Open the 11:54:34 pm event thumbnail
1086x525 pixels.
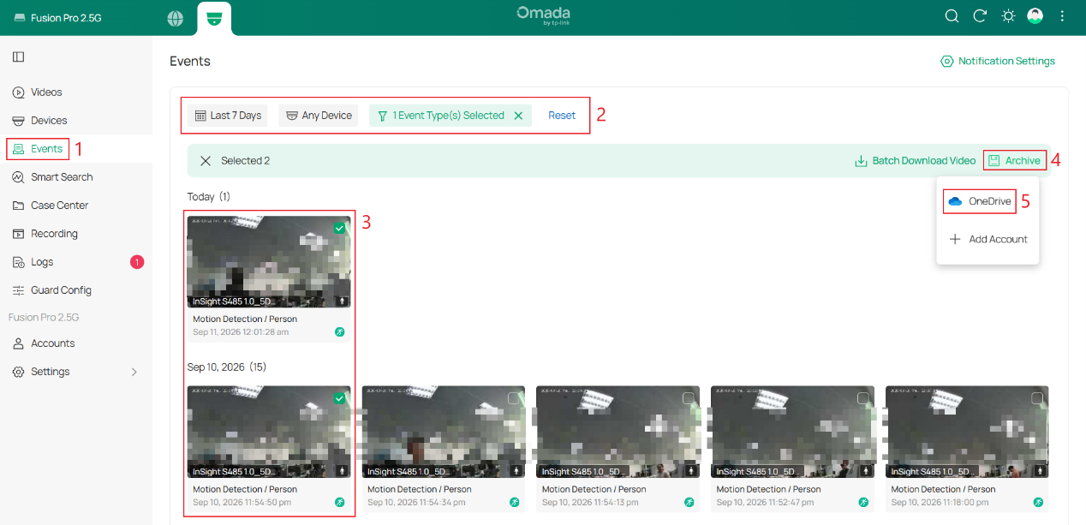tap(444, 432)
